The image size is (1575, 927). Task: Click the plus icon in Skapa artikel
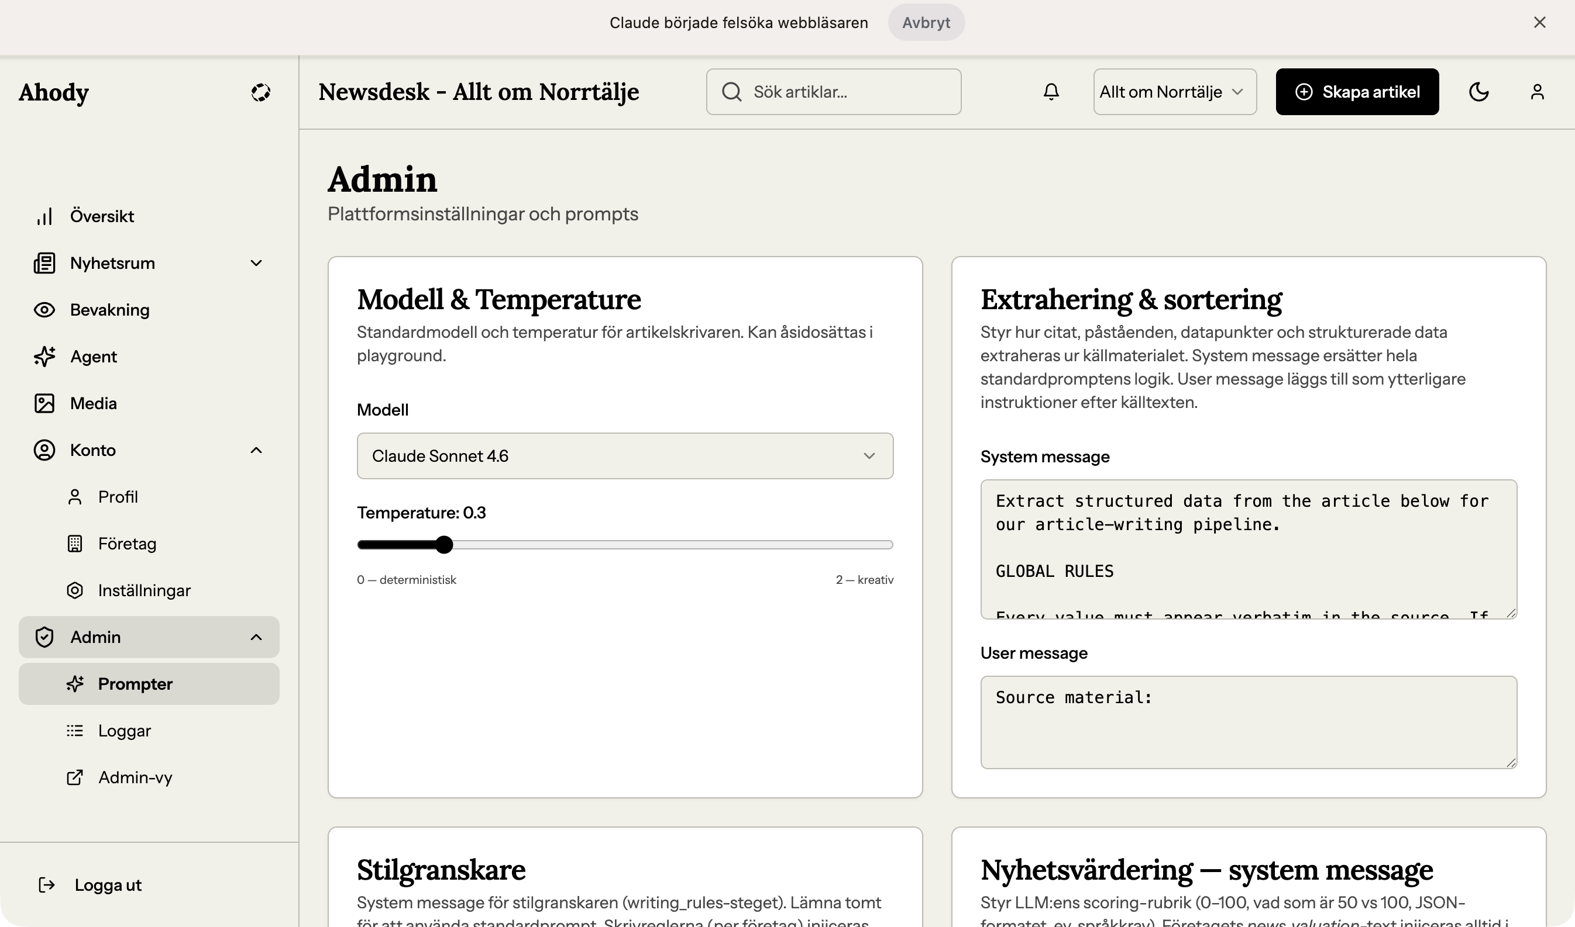click(1304, 92)
